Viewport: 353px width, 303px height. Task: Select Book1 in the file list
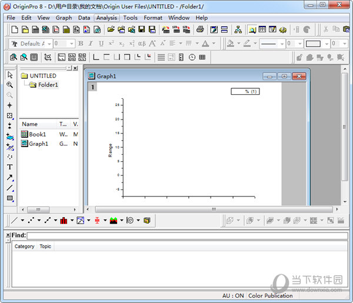tap(38, 134)
